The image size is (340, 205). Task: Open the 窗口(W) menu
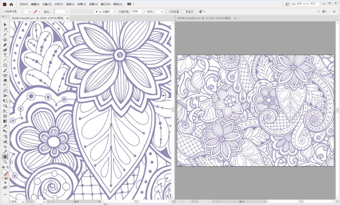(x=105, y=4)
